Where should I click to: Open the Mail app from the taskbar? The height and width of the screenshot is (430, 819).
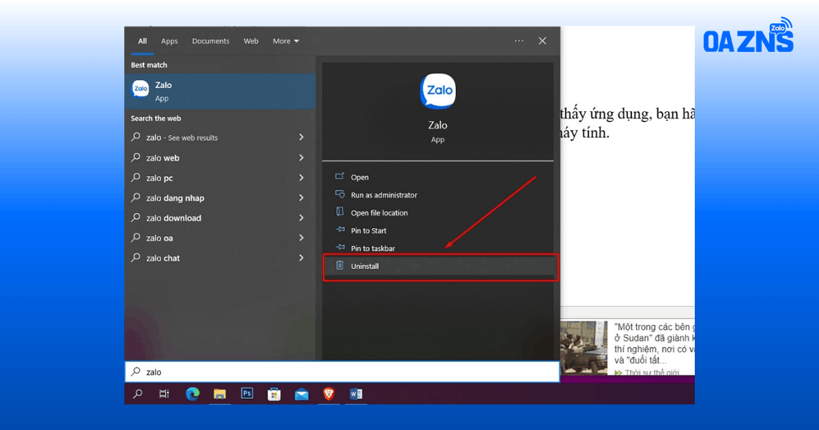[302, 394]
